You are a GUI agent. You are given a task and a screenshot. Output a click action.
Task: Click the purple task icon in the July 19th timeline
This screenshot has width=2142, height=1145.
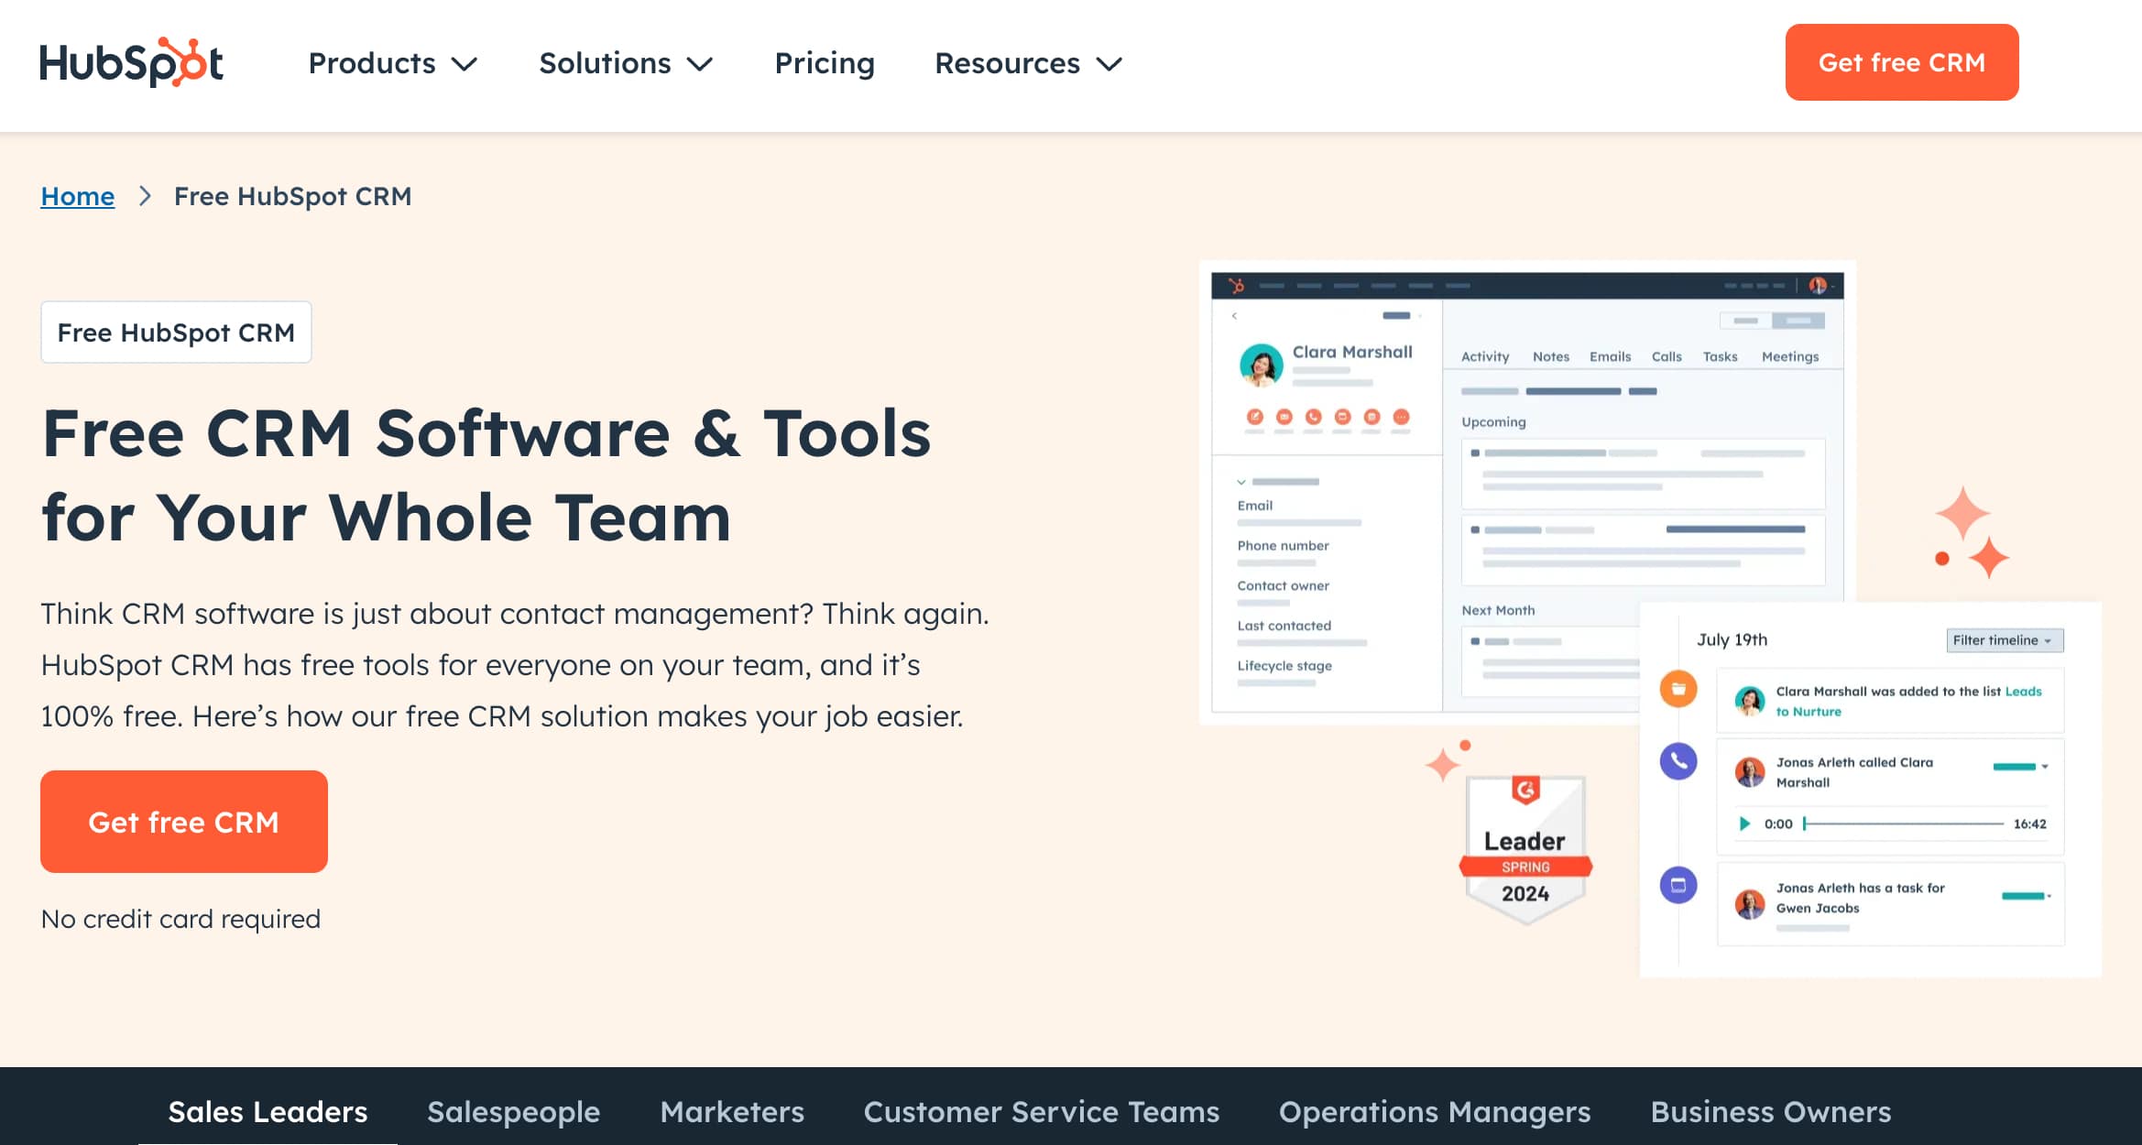(1678, 885)
